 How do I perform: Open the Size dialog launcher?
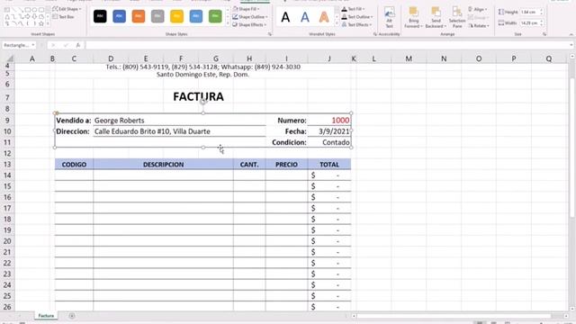pyautogui.click(x=544, y=34)
